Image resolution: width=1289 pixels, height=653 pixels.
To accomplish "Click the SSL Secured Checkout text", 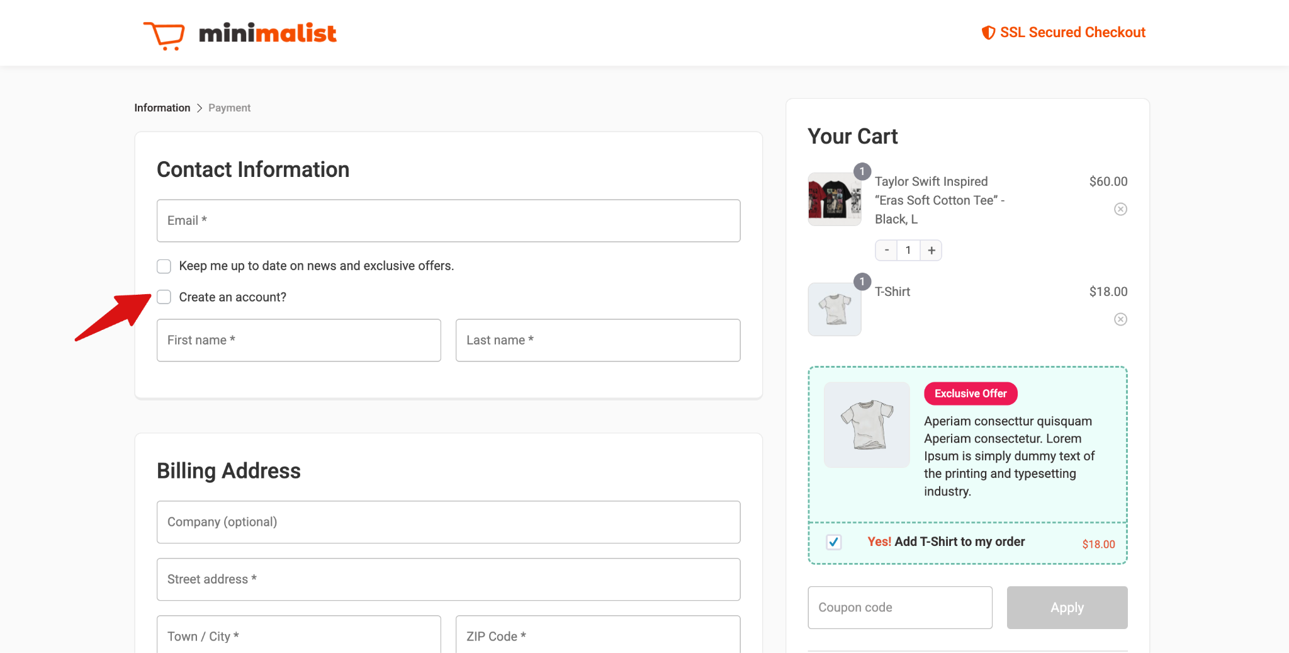I will [1072, 33].
